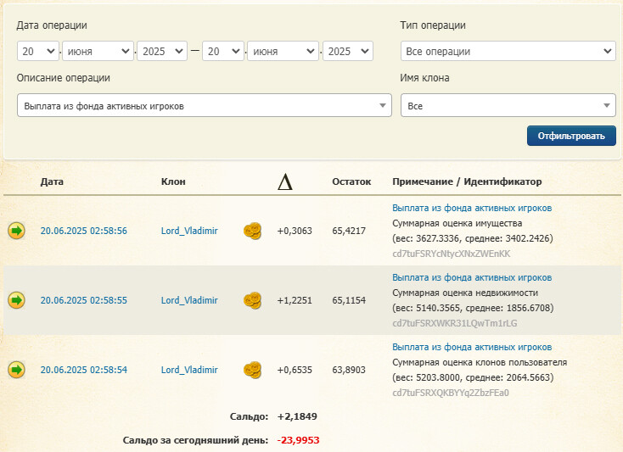Expand the Тип операции dropdown
Screen dimensions: 623x452
pos(508,52)
